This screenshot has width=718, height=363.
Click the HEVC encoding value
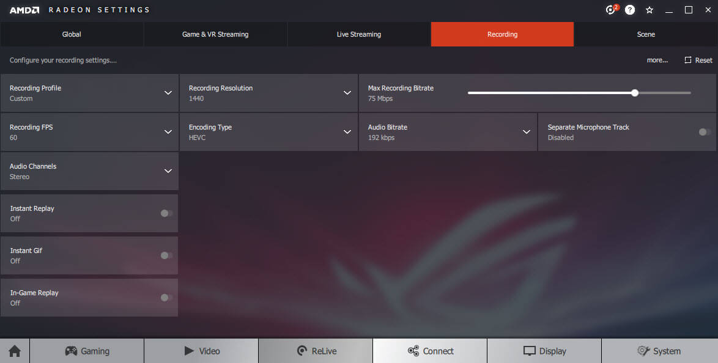[x=197, y=137]
